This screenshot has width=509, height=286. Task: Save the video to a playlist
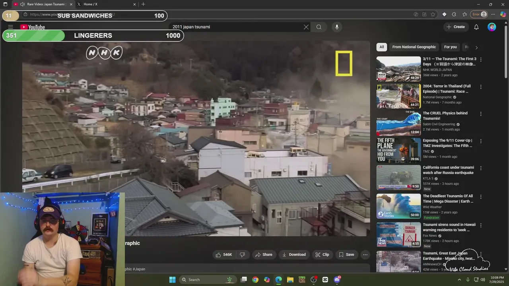[346, 255]
